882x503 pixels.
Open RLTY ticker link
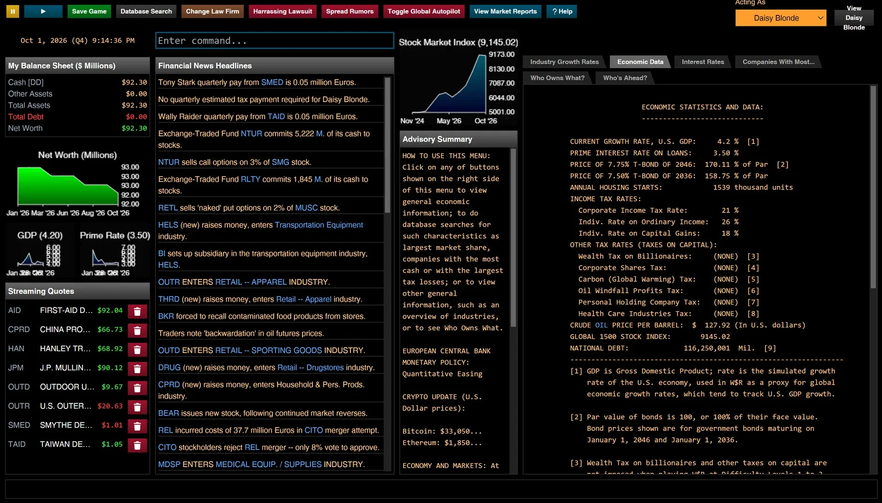(250, 179)
